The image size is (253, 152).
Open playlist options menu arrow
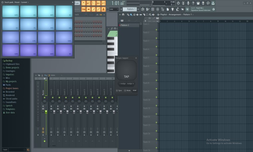pyautogui.click(x=120, y=15)
